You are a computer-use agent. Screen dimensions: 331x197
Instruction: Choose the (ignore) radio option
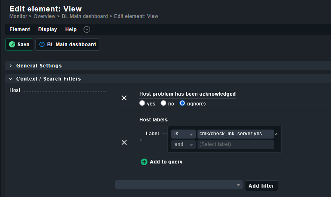click(182, 103)
